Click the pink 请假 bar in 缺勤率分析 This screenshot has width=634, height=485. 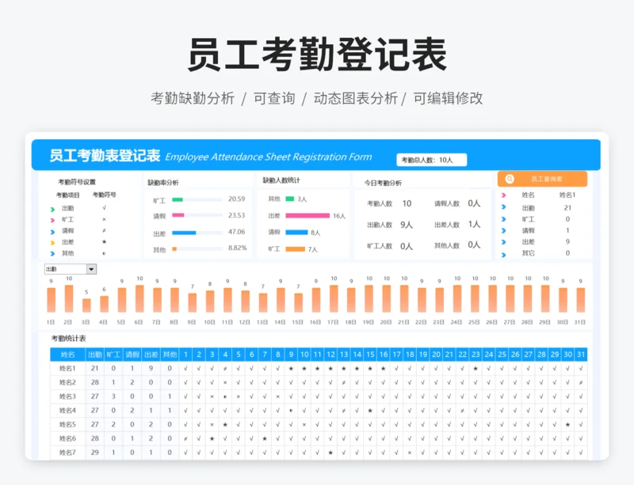coord(178,215)
